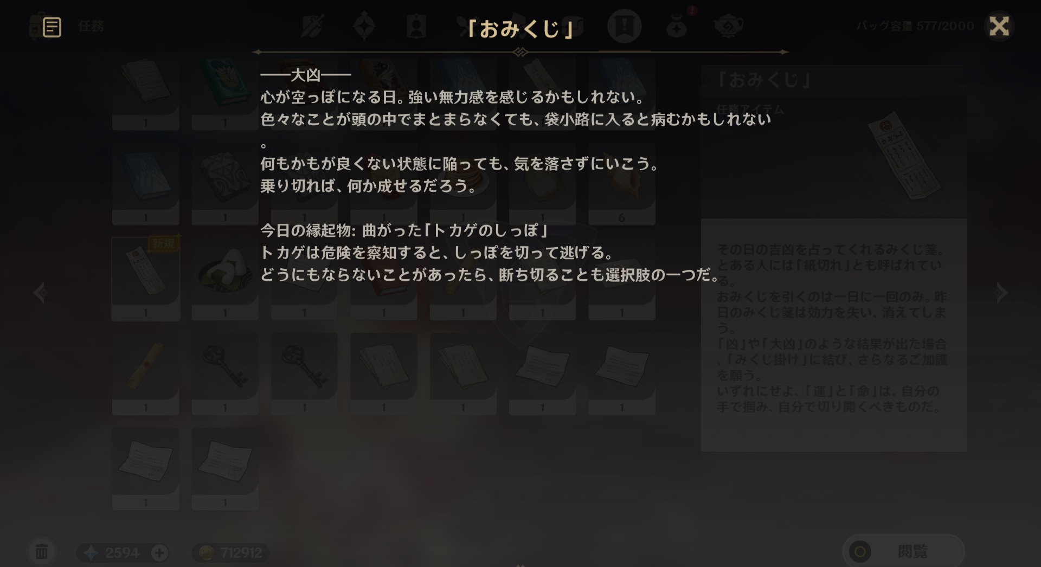The height and width of the screenshot is (567, 1041).
Task: Select the weapons tab sword icon
Action: pyautogui.click(x=313, y=26)
